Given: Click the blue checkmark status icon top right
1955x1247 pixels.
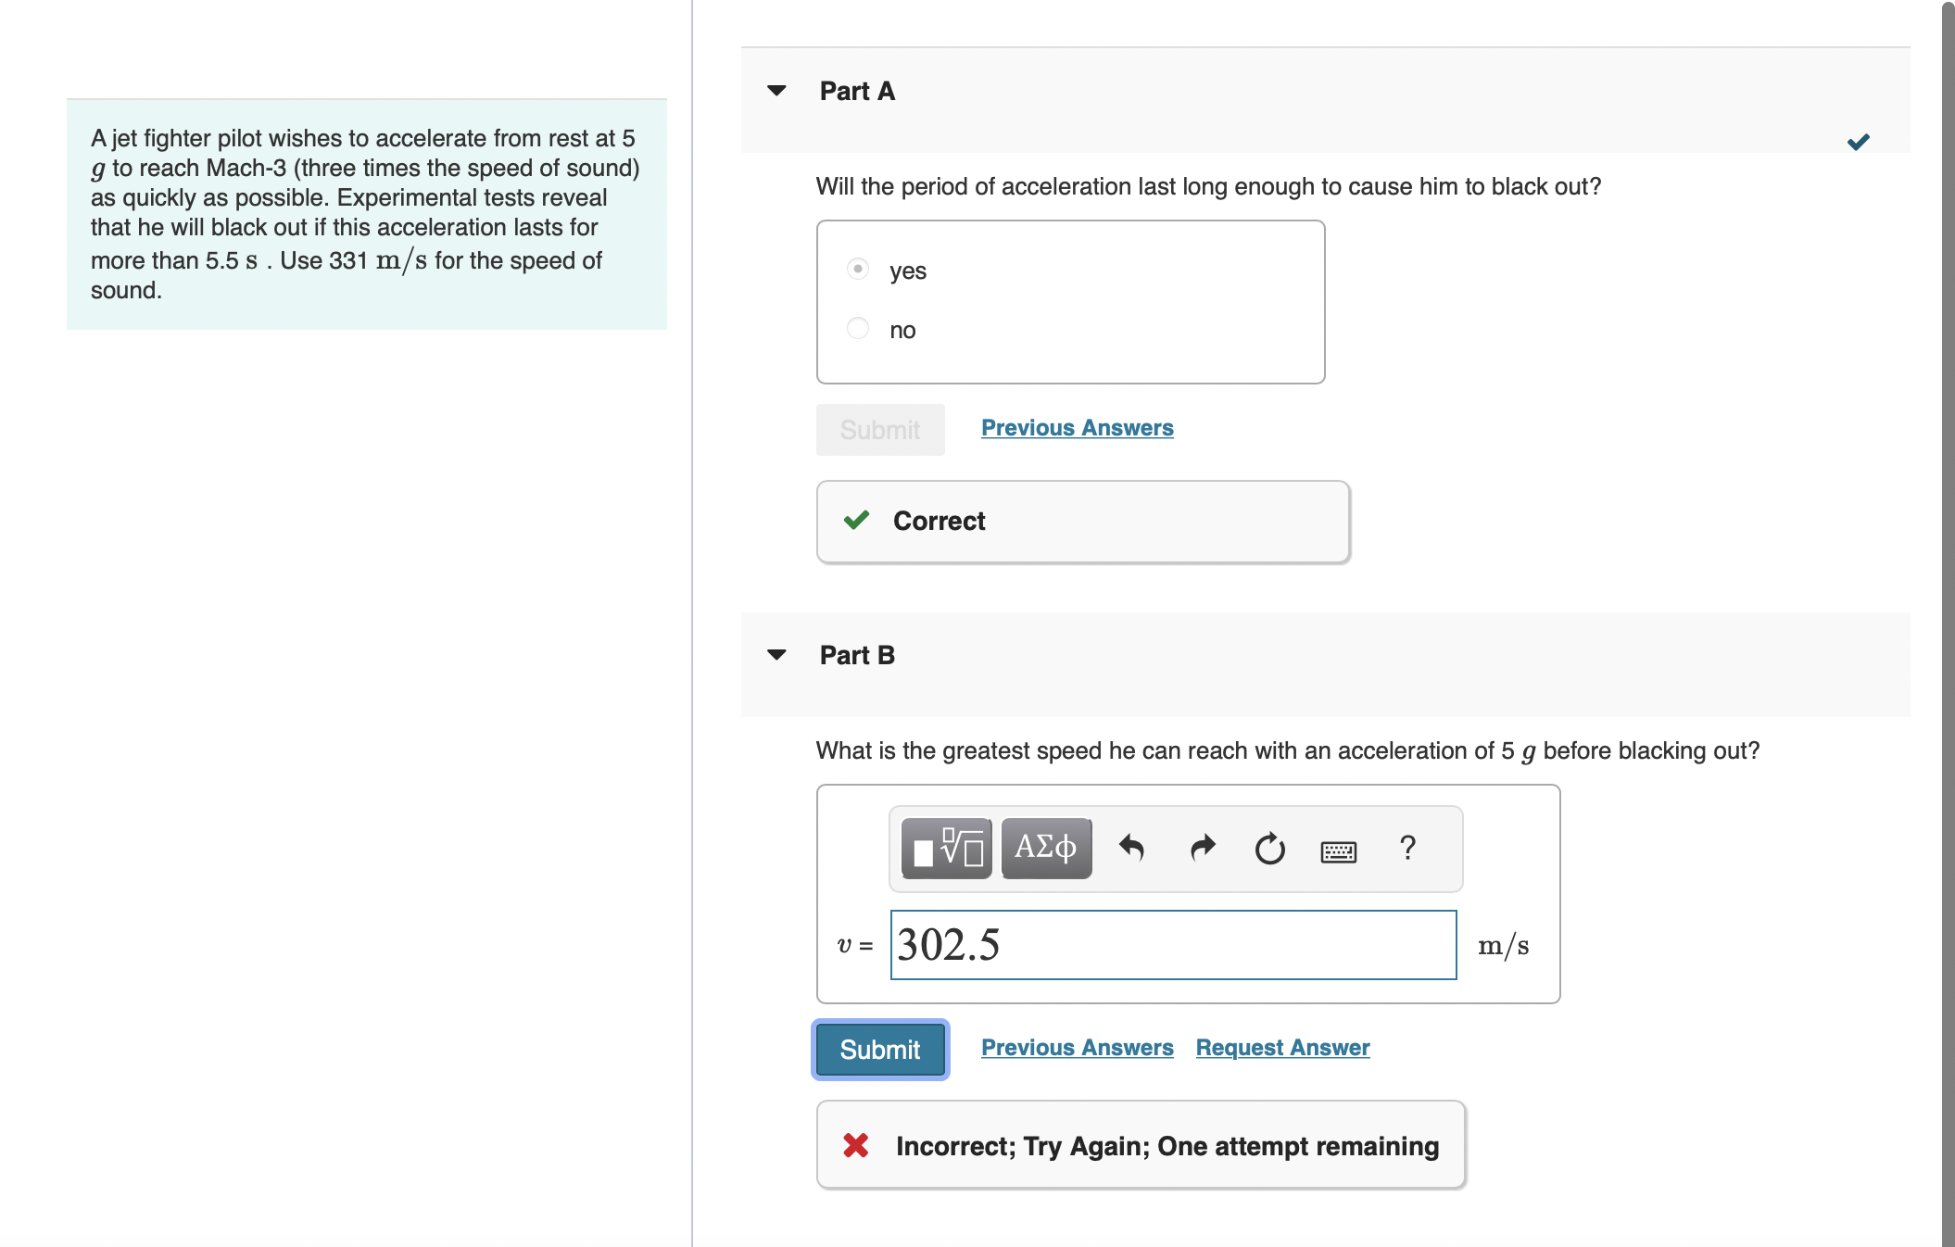Looking at the screenshot, I should point(1859,144).
